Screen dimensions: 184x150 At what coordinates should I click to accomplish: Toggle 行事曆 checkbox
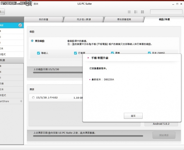coord(75,53)
